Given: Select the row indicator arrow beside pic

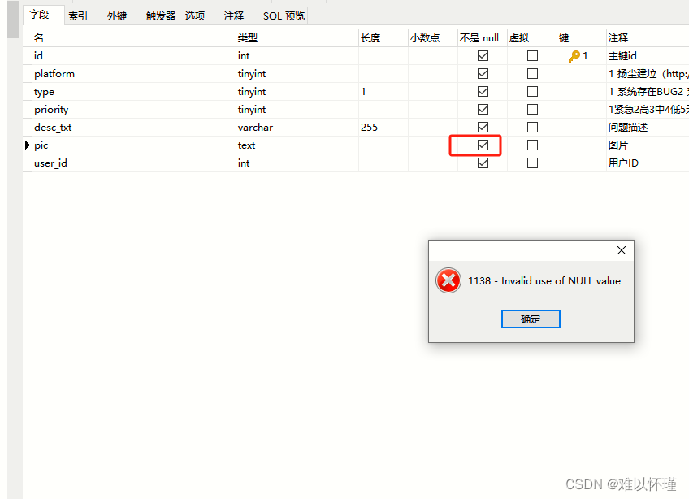Looking at the screenshot, I should point(28,145).
